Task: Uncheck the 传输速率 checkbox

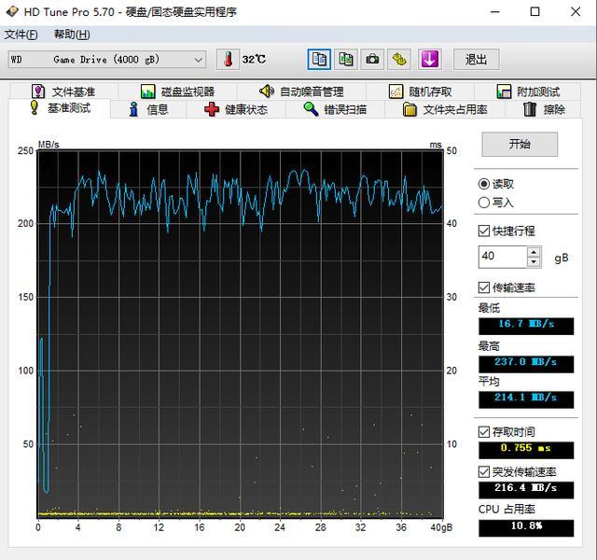Action: tap(484, 287)
